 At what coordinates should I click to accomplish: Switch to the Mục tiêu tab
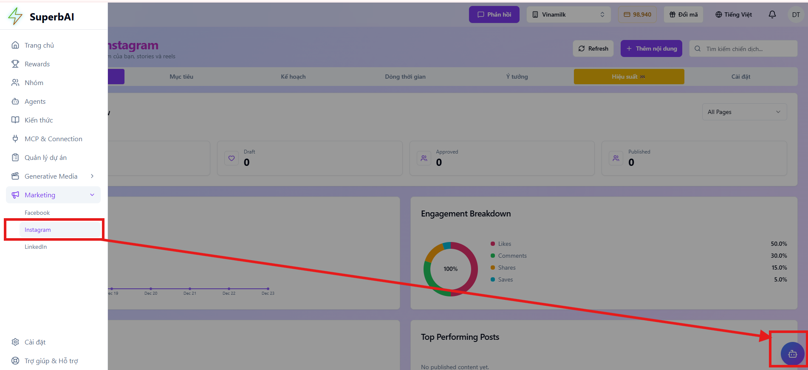coord(181,77)
